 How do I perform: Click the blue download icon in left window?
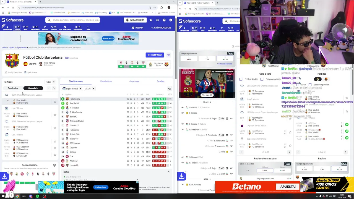(4, 176)
